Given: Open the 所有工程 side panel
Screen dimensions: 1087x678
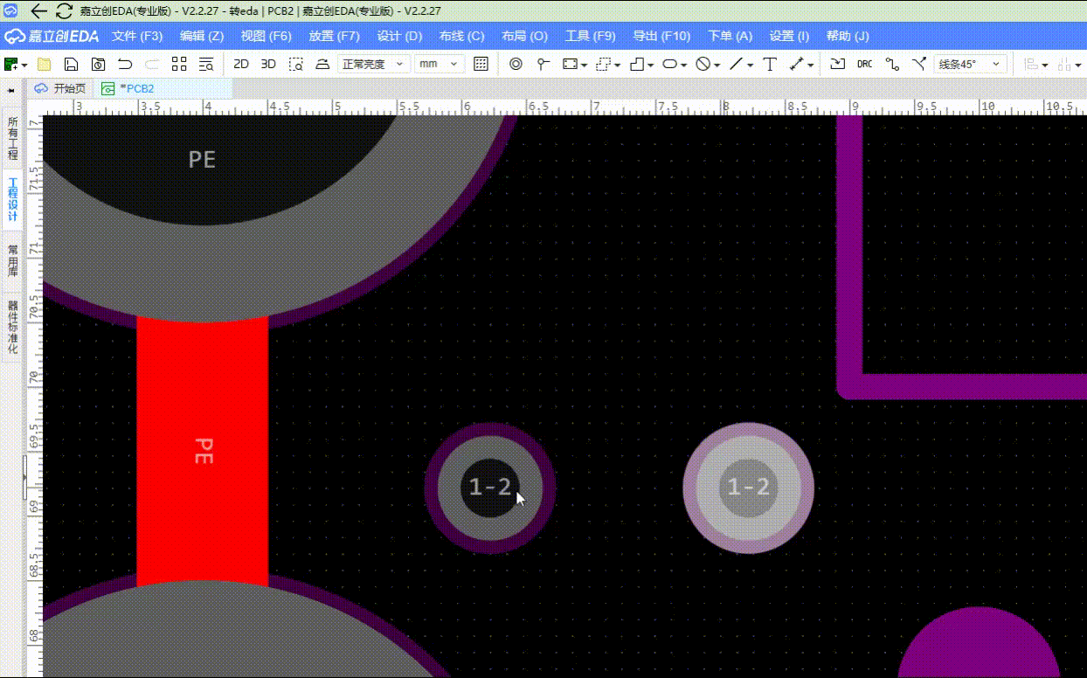Looking at the screenshot, I should (12, 134).
